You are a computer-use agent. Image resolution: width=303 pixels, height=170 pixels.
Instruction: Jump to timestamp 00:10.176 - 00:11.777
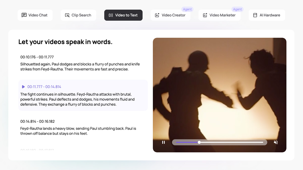tap(37, 57)
